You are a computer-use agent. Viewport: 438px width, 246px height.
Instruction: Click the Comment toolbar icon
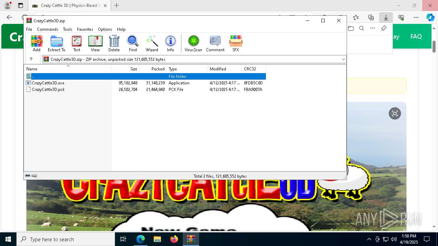click(x=215, y=43)
